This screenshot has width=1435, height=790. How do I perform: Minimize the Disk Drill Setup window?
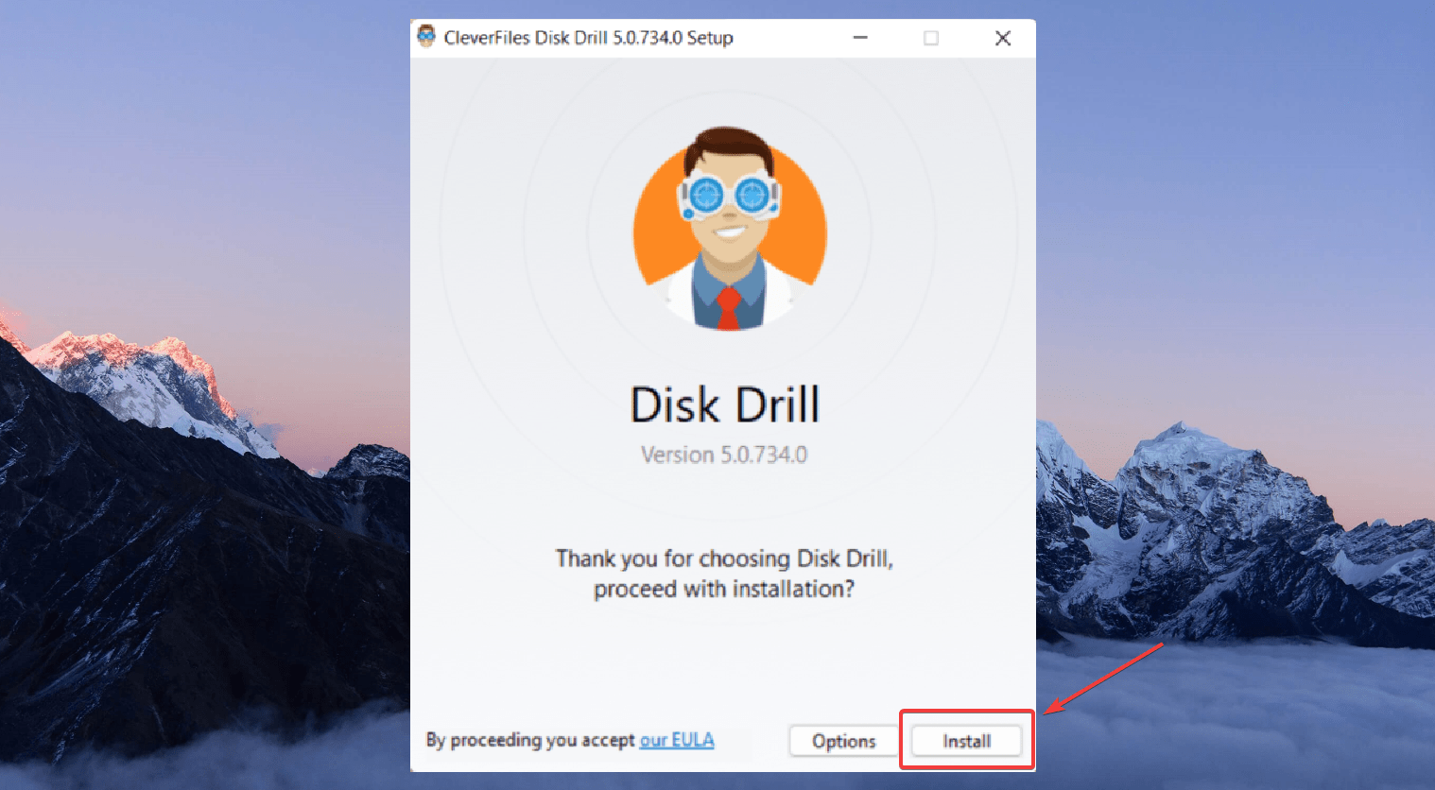pyautogui.click(x=860, y=38)
